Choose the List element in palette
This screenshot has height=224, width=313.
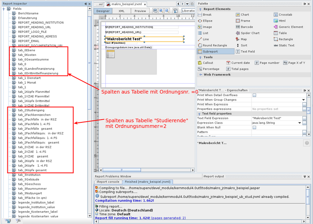(x=203, y=33)
